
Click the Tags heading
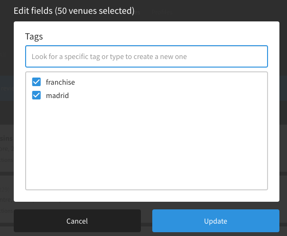pos(34,36)
